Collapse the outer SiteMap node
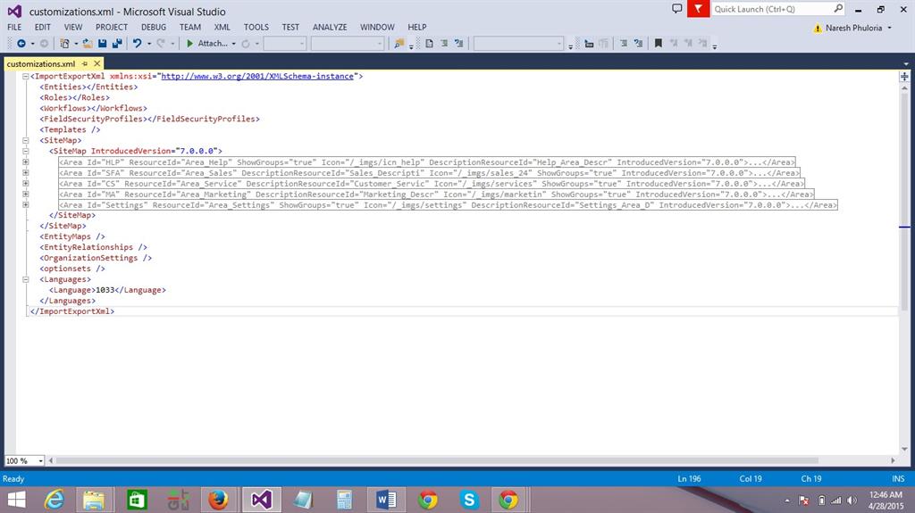Viewport: 915px width, 513px height. [26, 140]
